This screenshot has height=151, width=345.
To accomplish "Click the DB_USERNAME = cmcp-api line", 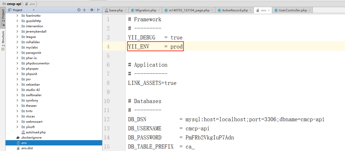I will (x=169, y=129).
